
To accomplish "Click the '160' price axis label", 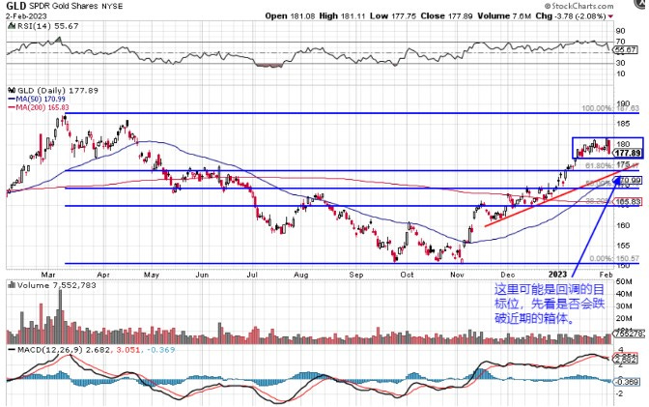I will [623, 225].
